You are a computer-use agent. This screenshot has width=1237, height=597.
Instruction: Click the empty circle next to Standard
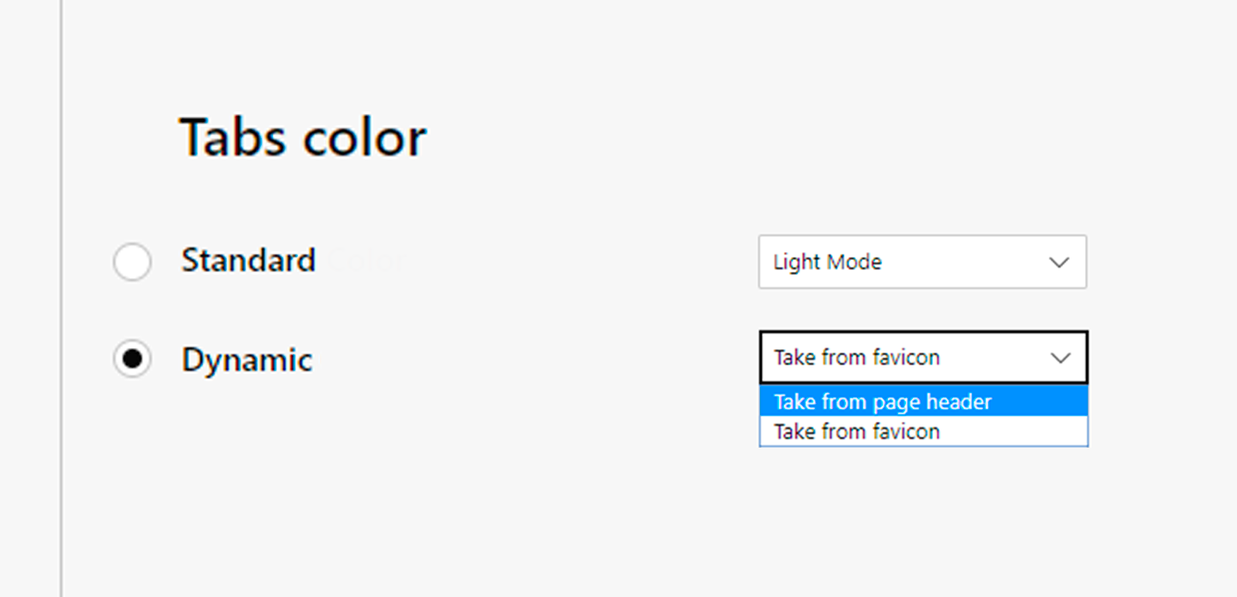[132, 262]
